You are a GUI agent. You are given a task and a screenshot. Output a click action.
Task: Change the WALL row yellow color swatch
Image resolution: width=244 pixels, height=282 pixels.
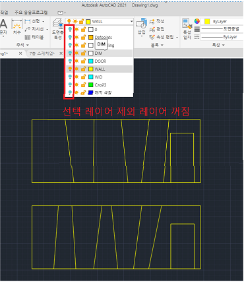[x=91, y=69]
